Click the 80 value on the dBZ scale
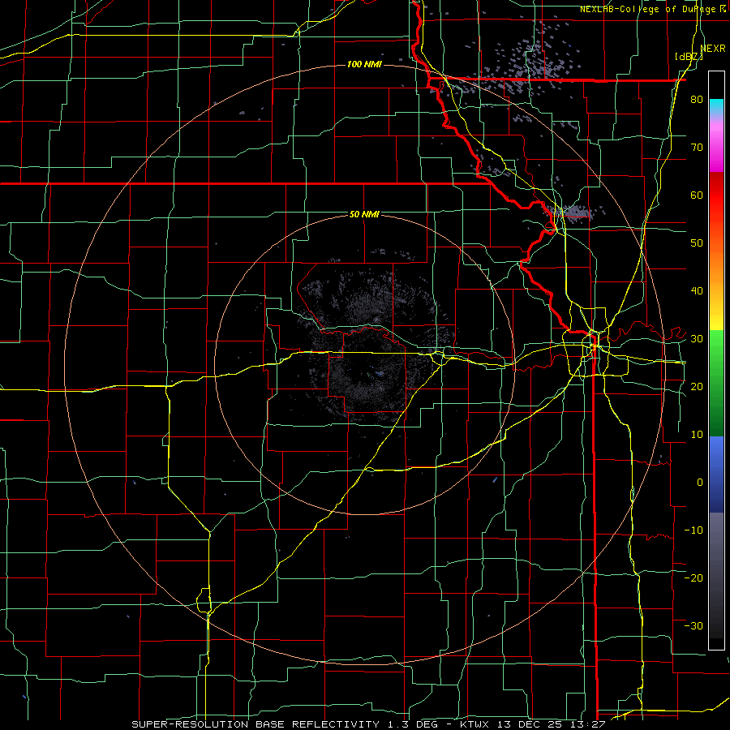The width and height of the screenshot is (730, 730). pos(697,100)
